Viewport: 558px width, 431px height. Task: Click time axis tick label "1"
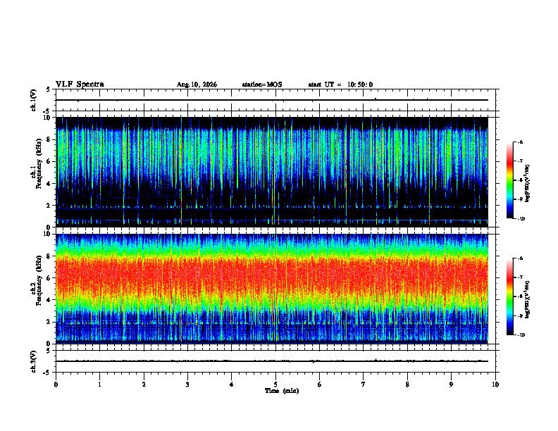tap(99, 385)
